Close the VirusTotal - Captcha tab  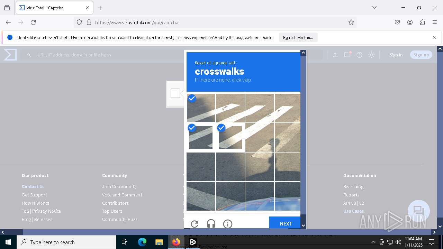point(87,8)
